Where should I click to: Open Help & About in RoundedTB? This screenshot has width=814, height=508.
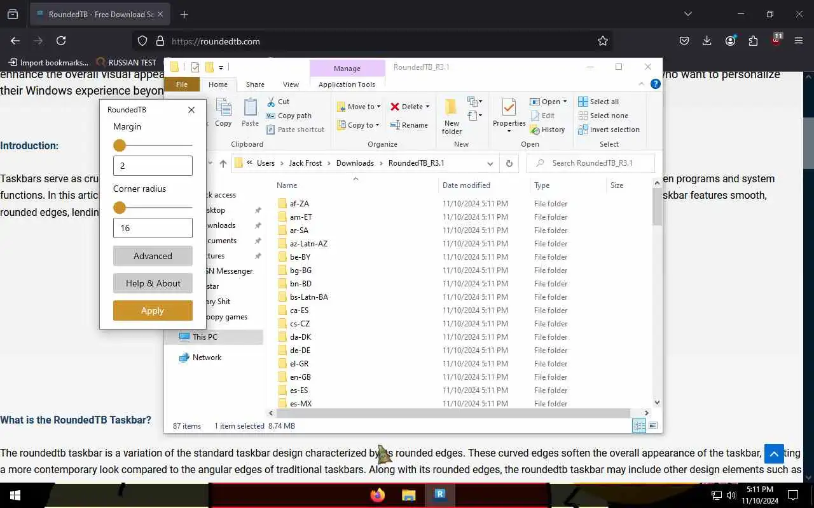(153, 283)
